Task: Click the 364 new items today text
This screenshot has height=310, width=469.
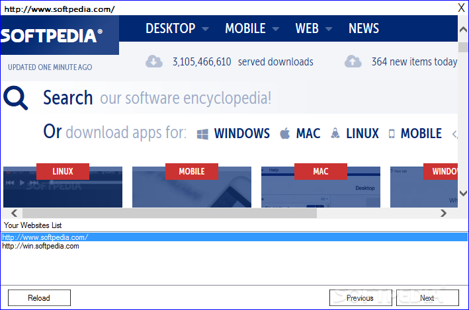Action: pyautogui.click(x=414, y=61)
